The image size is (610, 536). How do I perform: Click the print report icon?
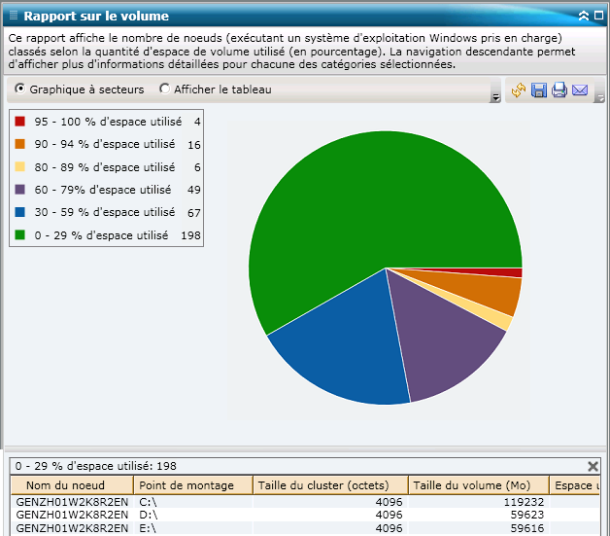coord(559,90)
